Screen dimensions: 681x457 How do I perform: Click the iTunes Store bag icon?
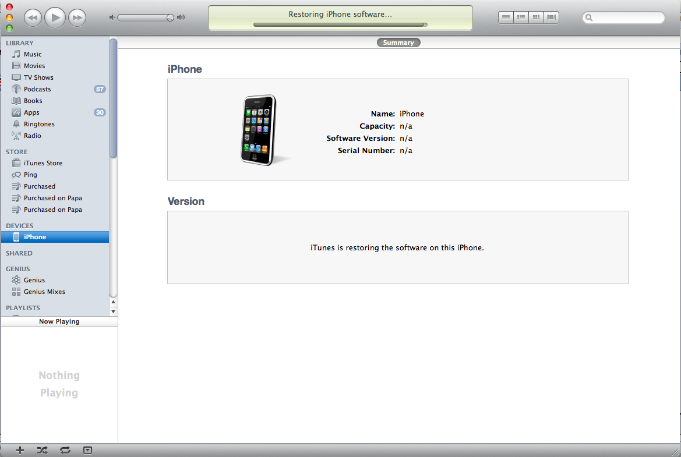[16, 163]
